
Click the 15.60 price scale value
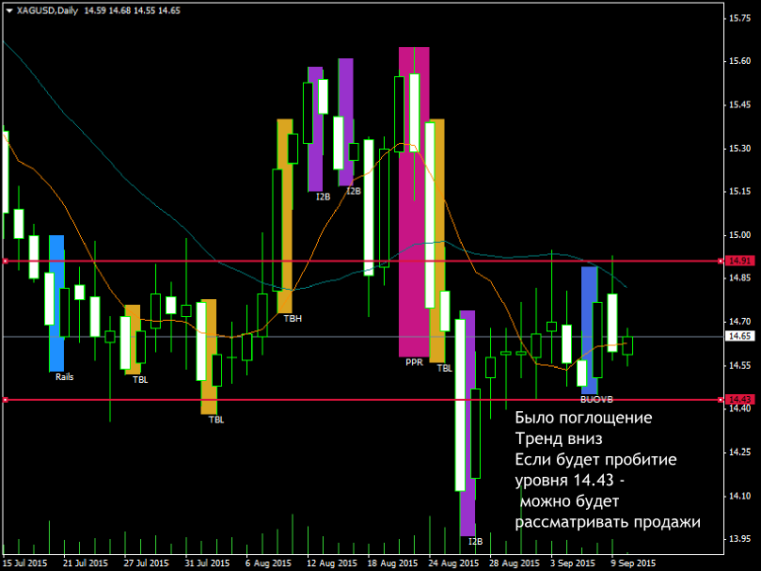click(739, 61)
